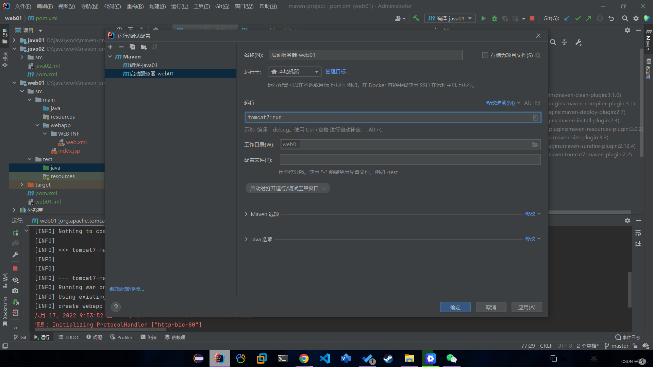
Task: Remove the 启动时打开运行/调试工具窗口 tag
Action: point(324,189)
